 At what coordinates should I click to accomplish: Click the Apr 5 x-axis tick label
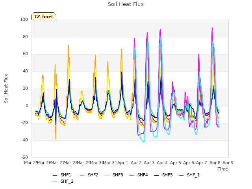click(x=176, y=163)
